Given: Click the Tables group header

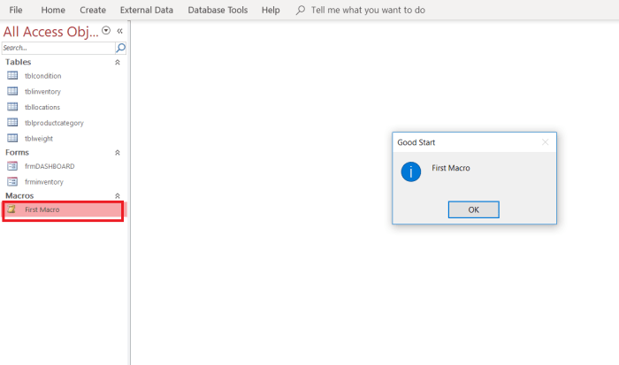Looking at the screenshot, I should (19, 62).
